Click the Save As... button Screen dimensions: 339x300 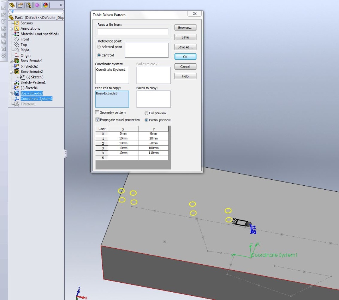click(x=185, y=47)
